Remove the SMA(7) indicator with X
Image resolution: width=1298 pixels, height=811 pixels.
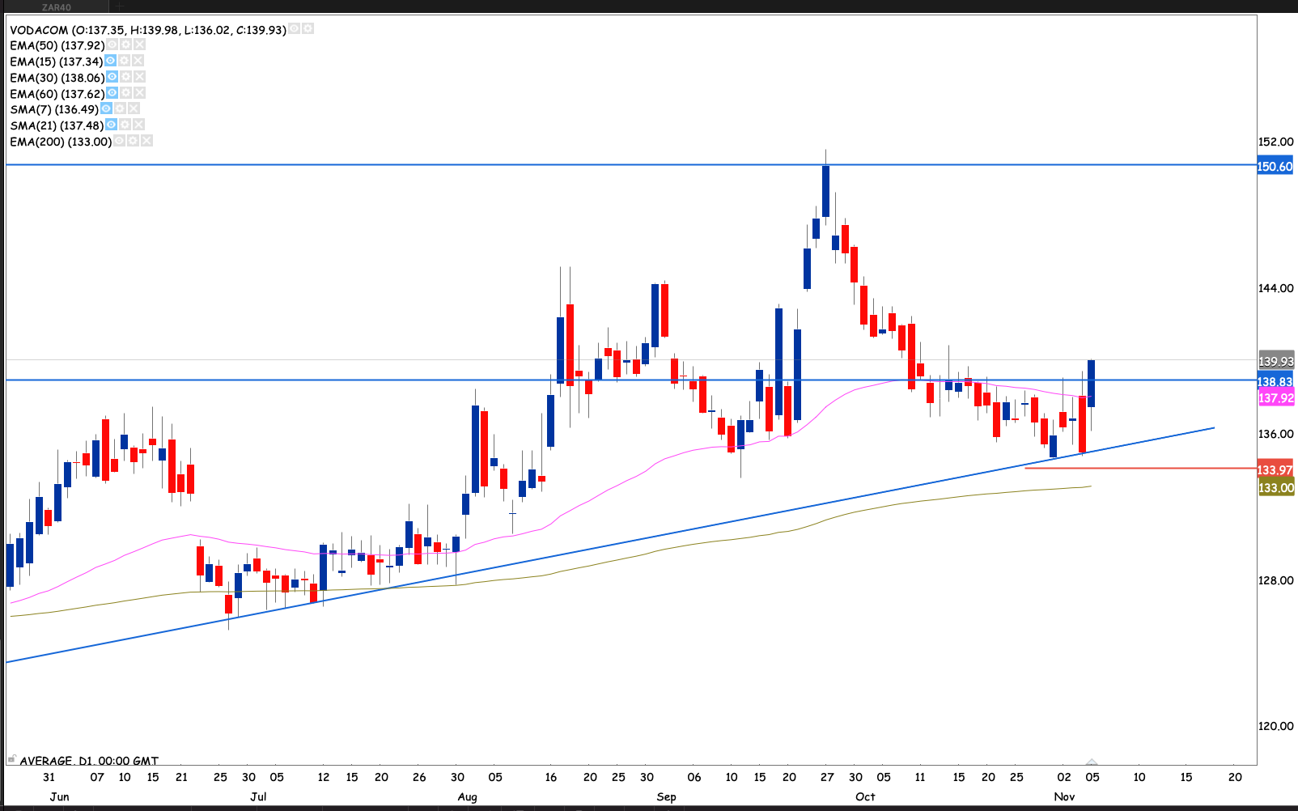tap(134, 108)
